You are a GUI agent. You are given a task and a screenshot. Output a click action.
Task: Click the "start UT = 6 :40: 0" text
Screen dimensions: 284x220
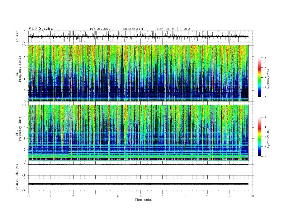click(x=173, y=29)
